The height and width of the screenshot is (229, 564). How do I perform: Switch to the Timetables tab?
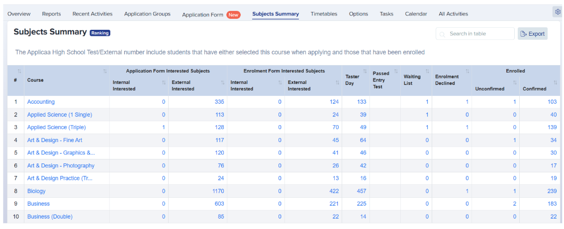point(324,14)
